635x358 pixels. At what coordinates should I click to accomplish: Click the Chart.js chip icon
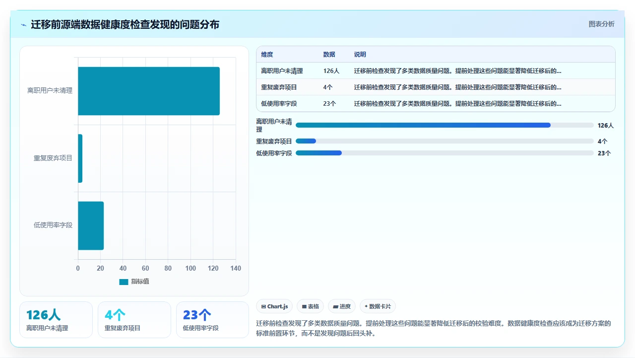coord(263,306)
